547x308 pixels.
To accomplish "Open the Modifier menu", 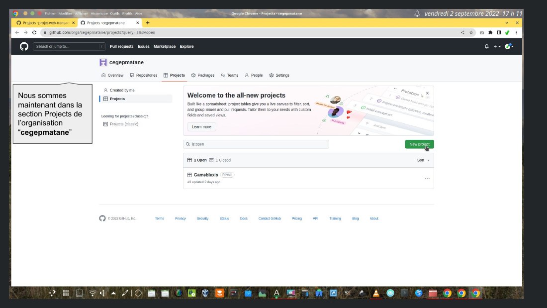I will click(x=65, y=13).
